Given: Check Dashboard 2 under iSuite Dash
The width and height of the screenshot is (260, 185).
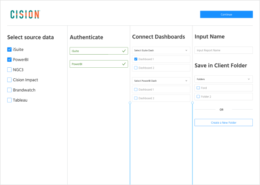Looking at the screenshot, I should click(136, 68).
